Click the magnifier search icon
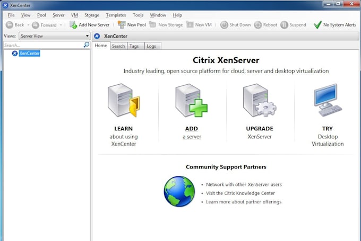 point(87,45)
